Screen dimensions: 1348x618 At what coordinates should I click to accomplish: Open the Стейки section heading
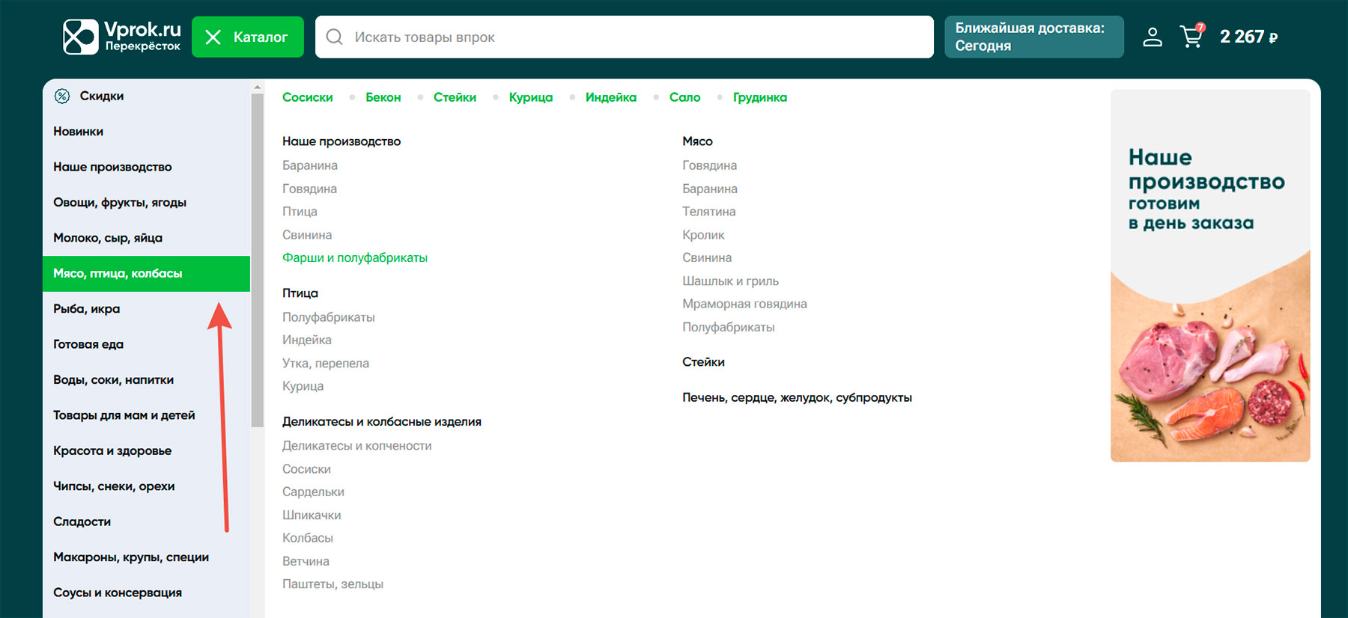[702, 362]
